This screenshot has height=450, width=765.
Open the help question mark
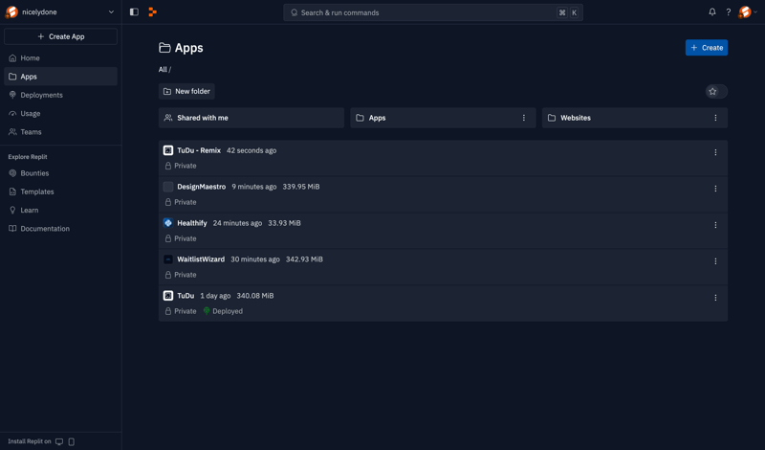[729, 12]
